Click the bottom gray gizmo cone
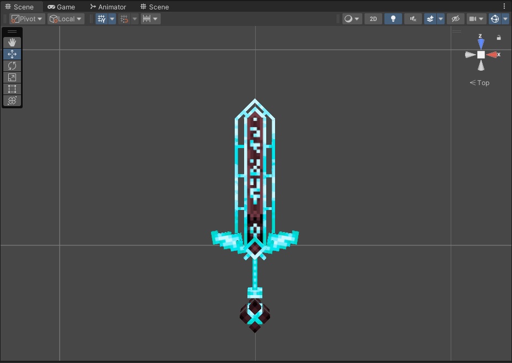Screen dimensions: 512x363 (481, 66)
